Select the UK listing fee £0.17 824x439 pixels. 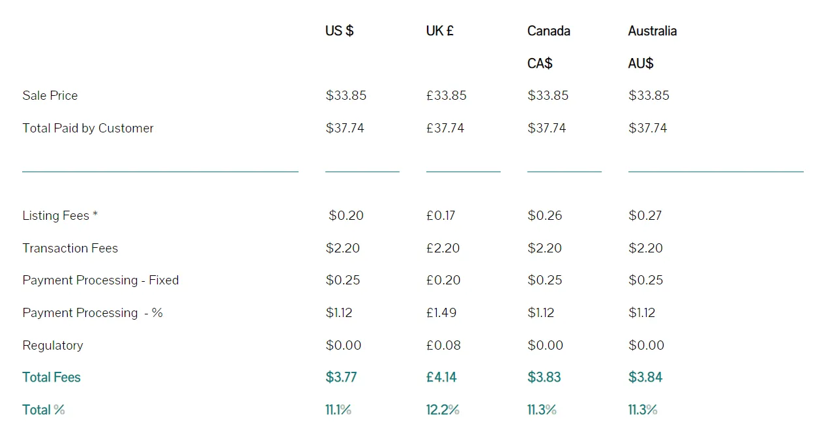click(441, 215)
